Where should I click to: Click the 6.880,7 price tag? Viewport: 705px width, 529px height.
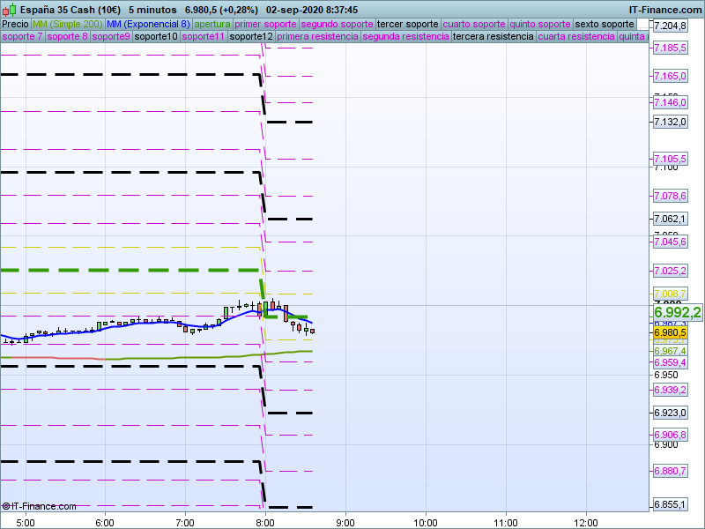670,471
